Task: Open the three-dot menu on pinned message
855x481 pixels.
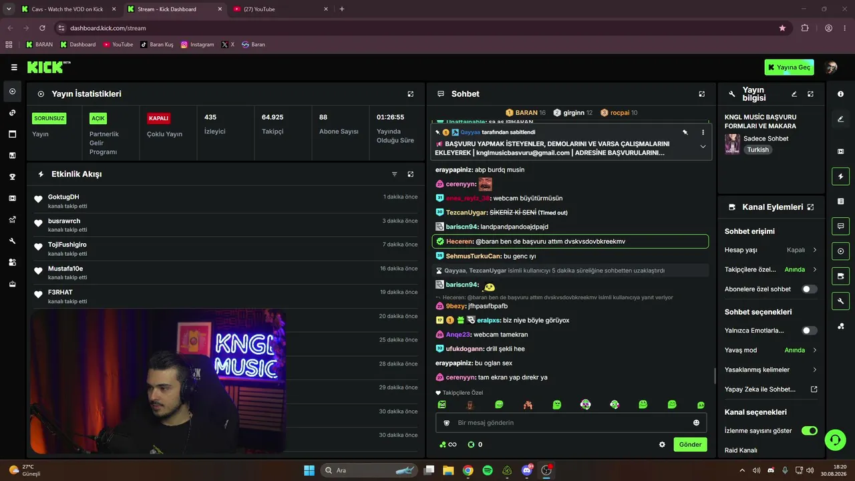Action: (703, 132)
